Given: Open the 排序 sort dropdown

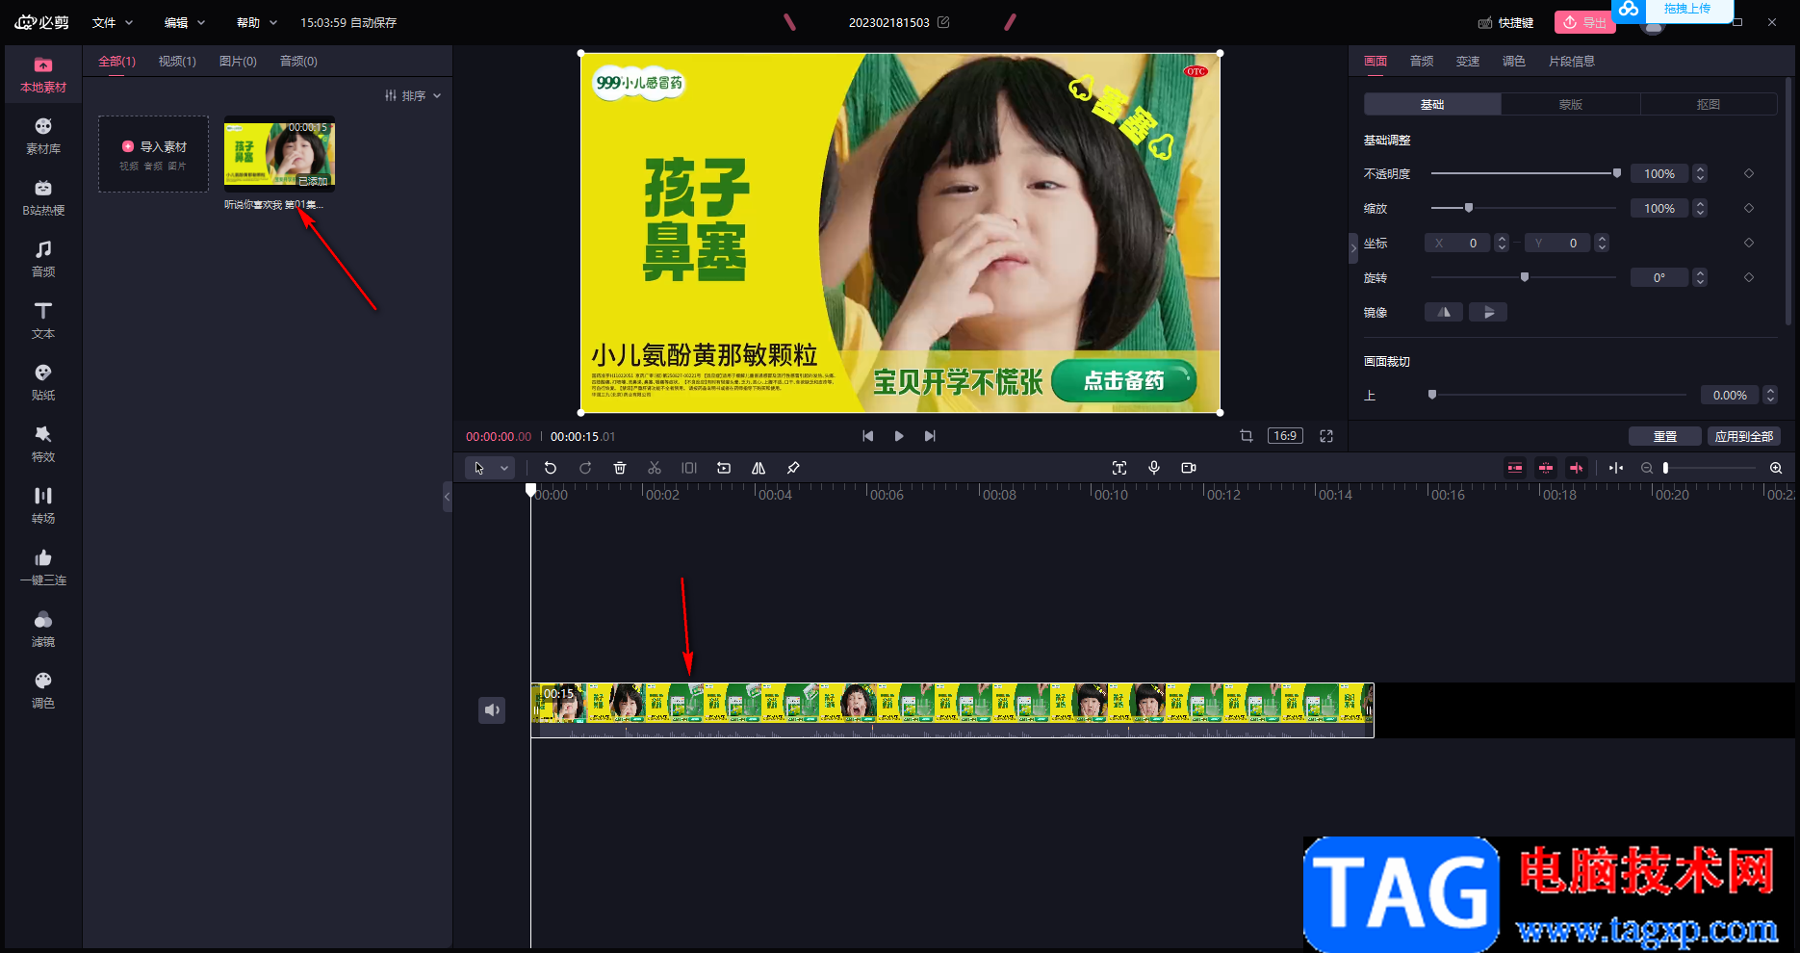Looking at the screenshot, I should tap(413, 95).
